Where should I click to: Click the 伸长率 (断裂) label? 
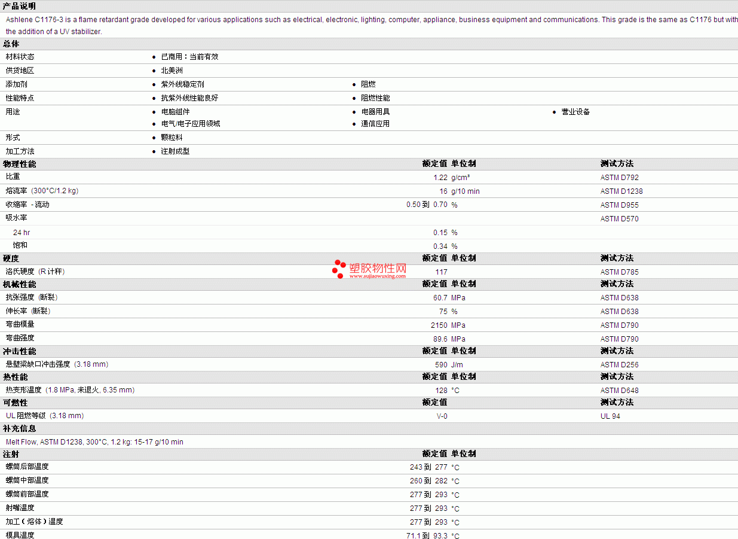pos(28,311)
